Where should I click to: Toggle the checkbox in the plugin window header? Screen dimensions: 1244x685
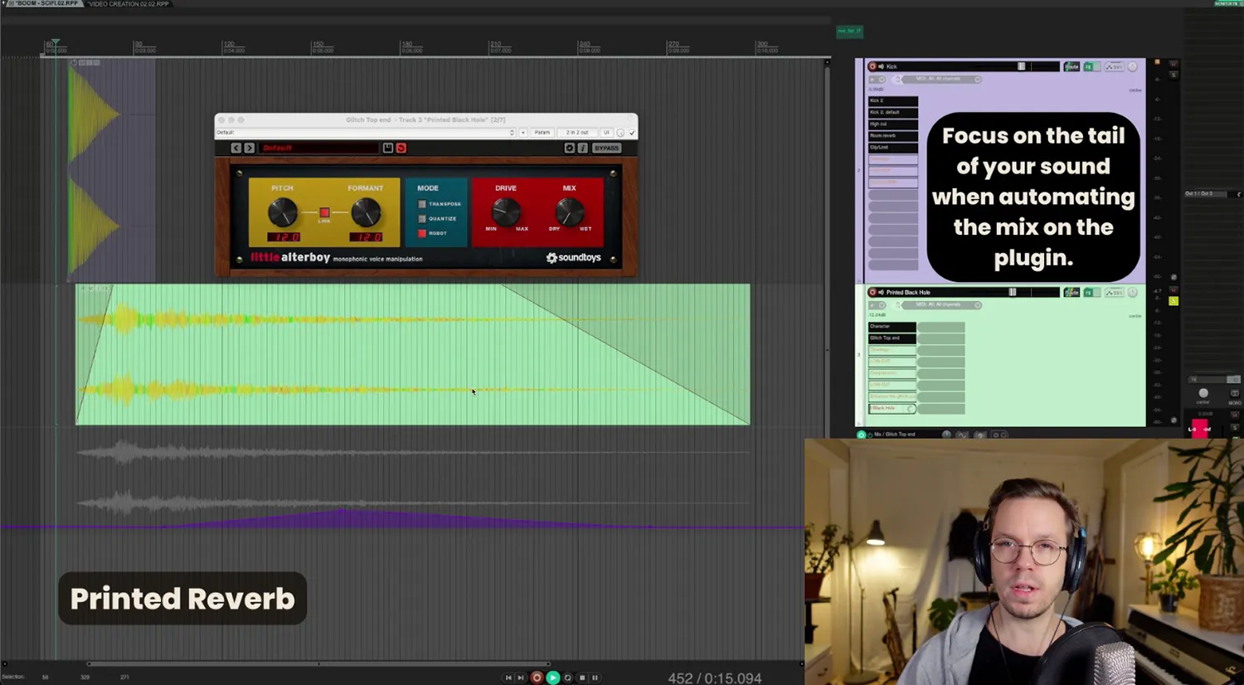pos(631,132)
